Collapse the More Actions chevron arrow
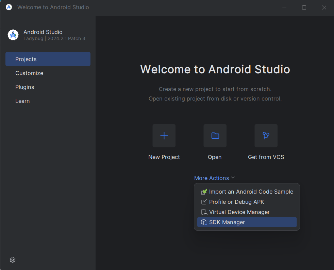The width and height of the screenshot is (334, 270). point(233,178)
